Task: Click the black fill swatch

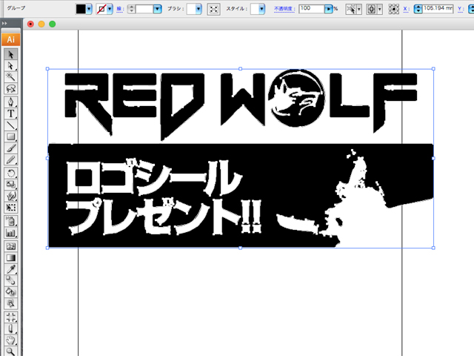Action: coord(81,9)
